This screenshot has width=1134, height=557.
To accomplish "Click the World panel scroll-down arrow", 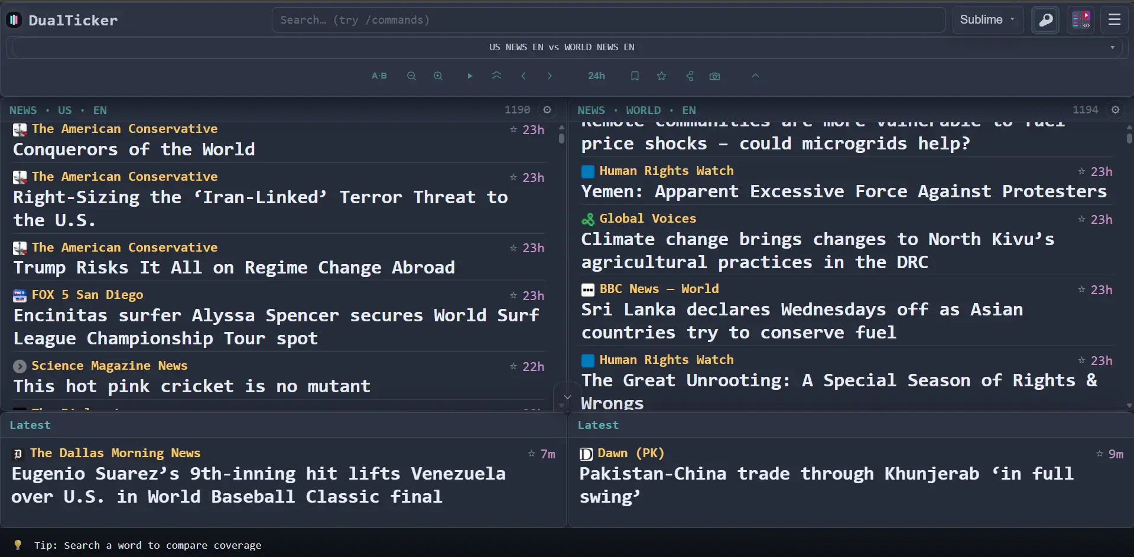I will [1129, 406].
